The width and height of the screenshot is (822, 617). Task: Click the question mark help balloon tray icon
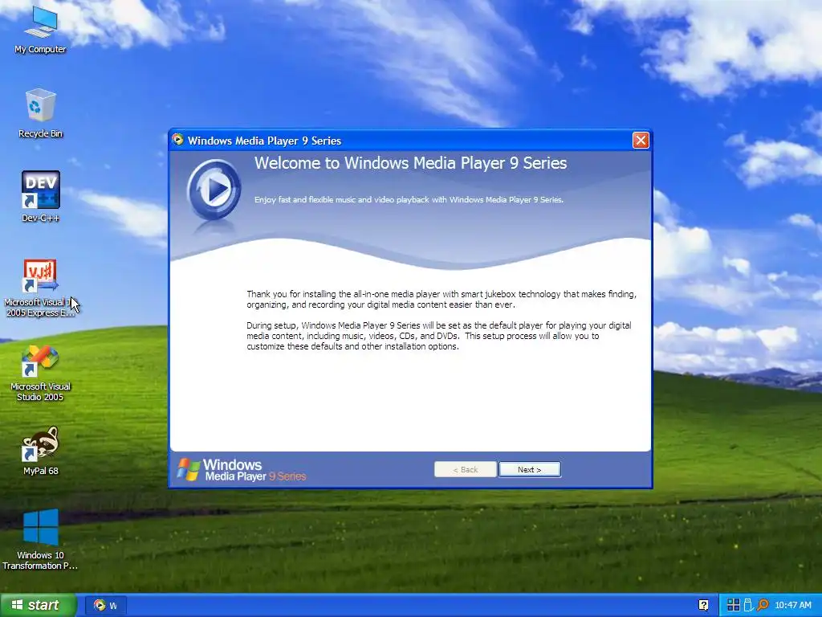tap(703, 605)
